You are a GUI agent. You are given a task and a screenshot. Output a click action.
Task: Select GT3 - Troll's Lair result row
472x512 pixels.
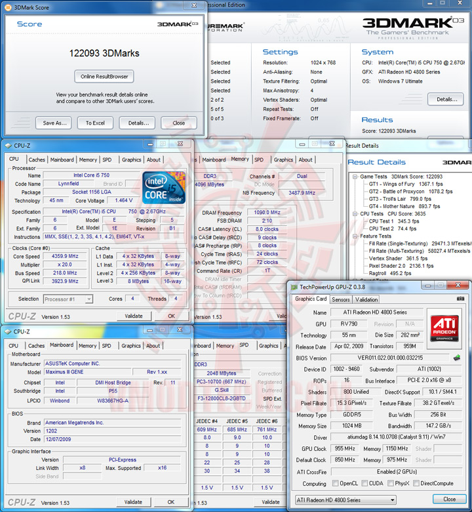[x=400, y=199]
